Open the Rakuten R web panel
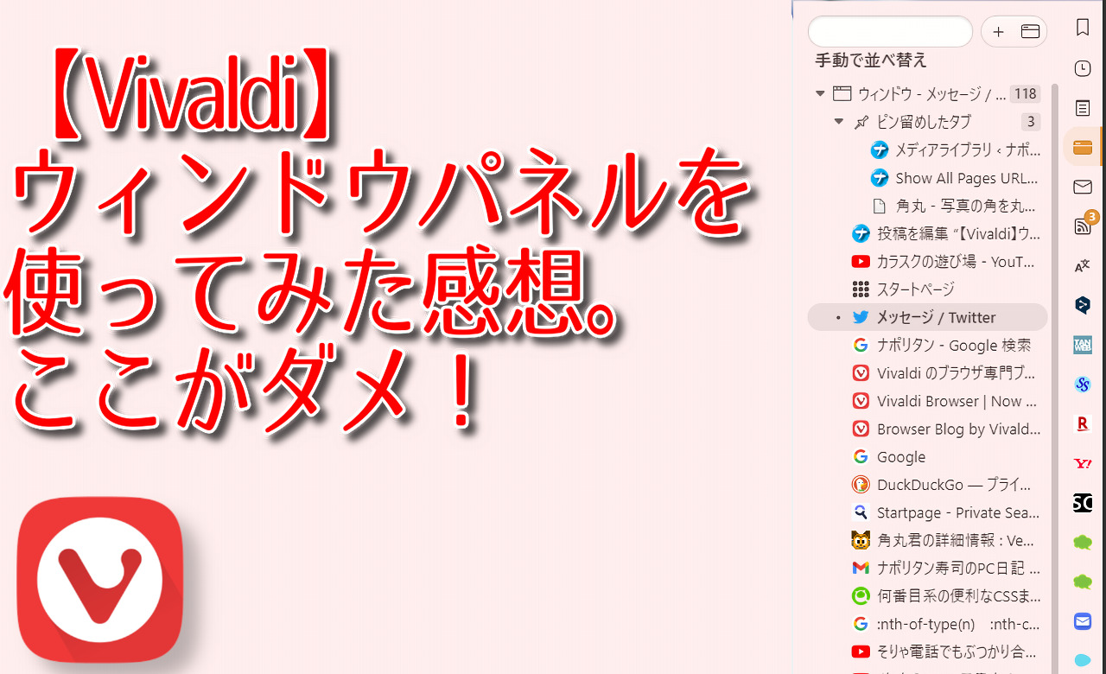Screen dimensions: 1106x674 point(1082,423)
